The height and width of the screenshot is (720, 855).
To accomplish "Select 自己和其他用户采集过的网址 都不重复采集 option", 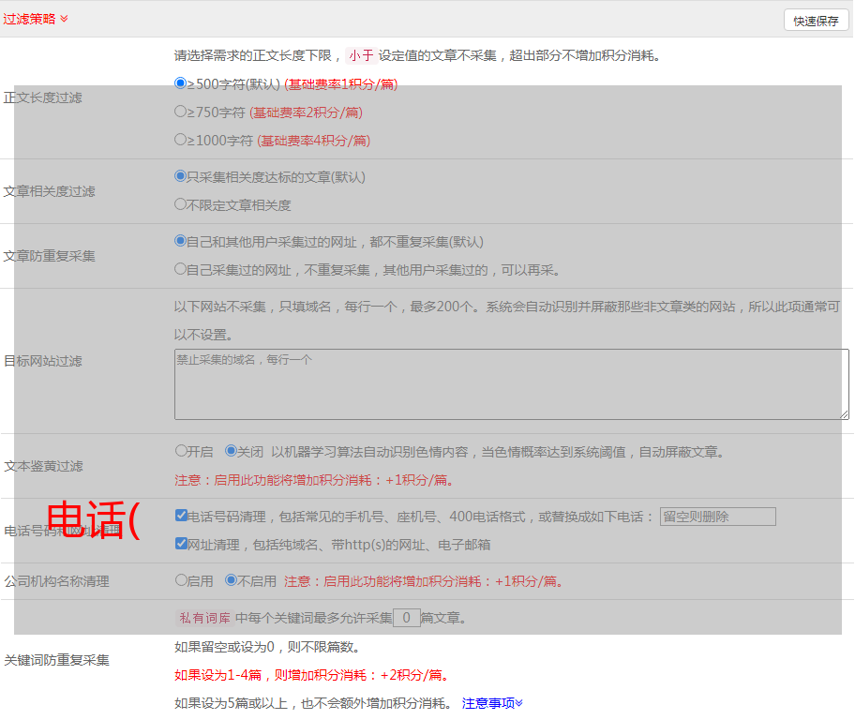I will pyautogui.click(x=180, y=241).
